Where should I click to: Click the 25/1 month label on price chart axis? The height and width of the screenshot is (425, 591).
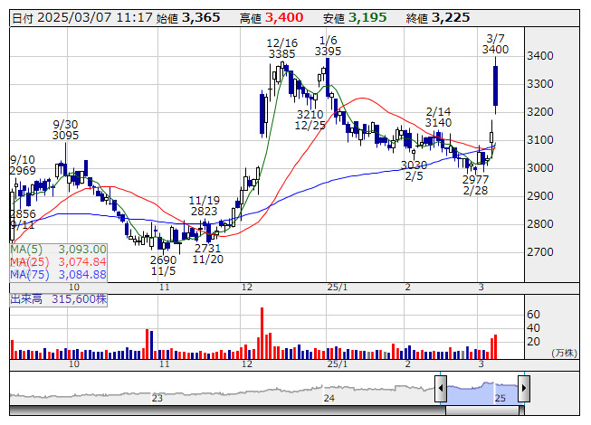click(x=337, y=288)
